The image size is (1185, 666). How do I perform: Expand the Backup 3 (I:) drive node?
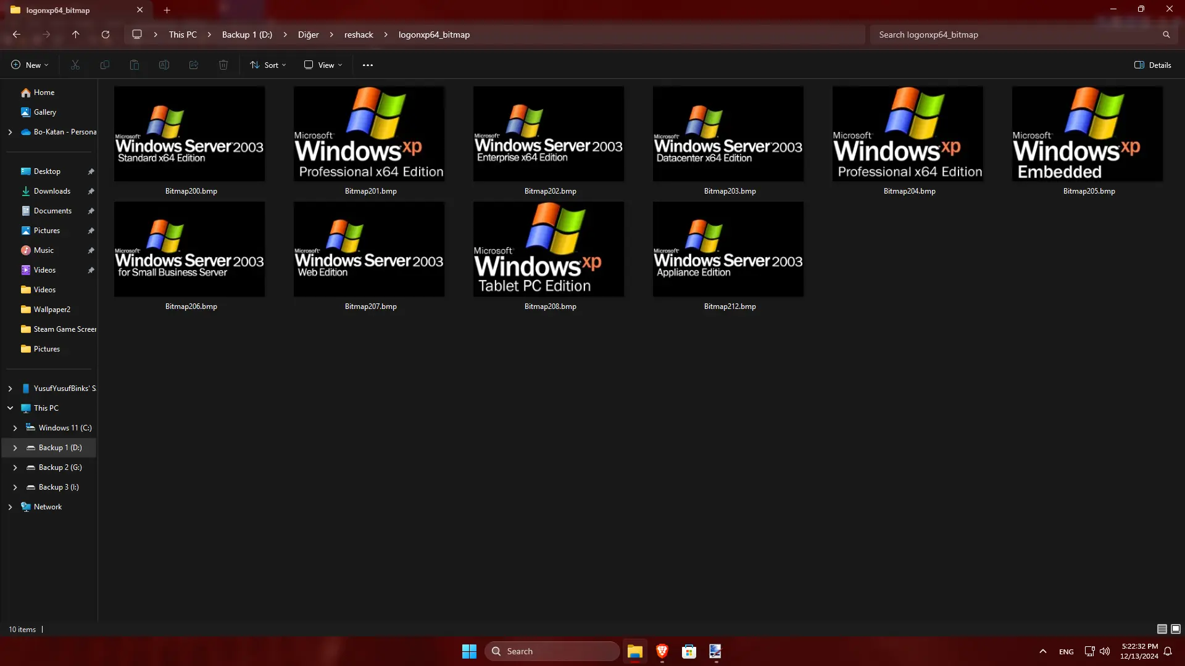[x=15, y=487]
